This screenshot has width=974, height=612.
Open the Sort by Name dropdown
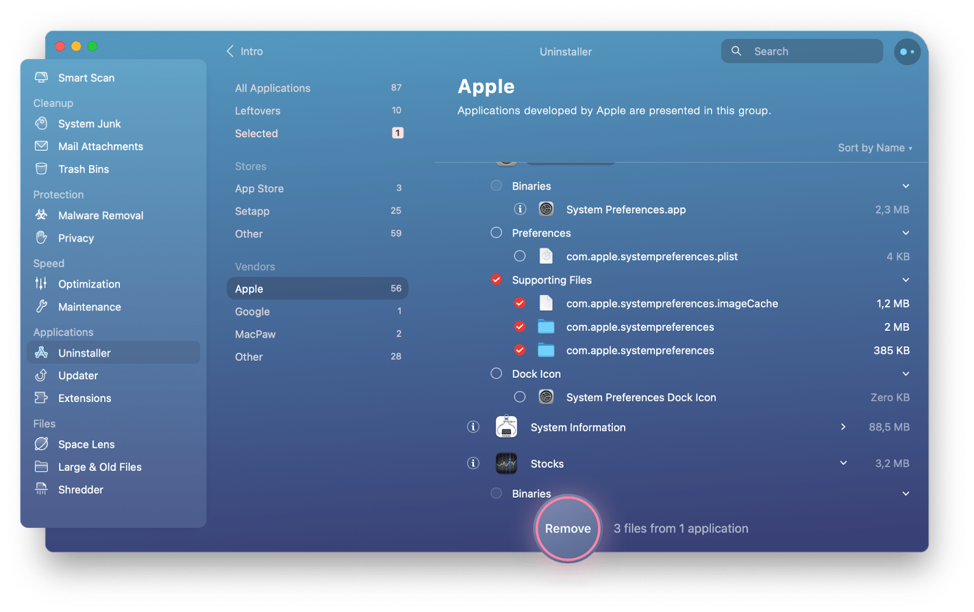[875, 148]
